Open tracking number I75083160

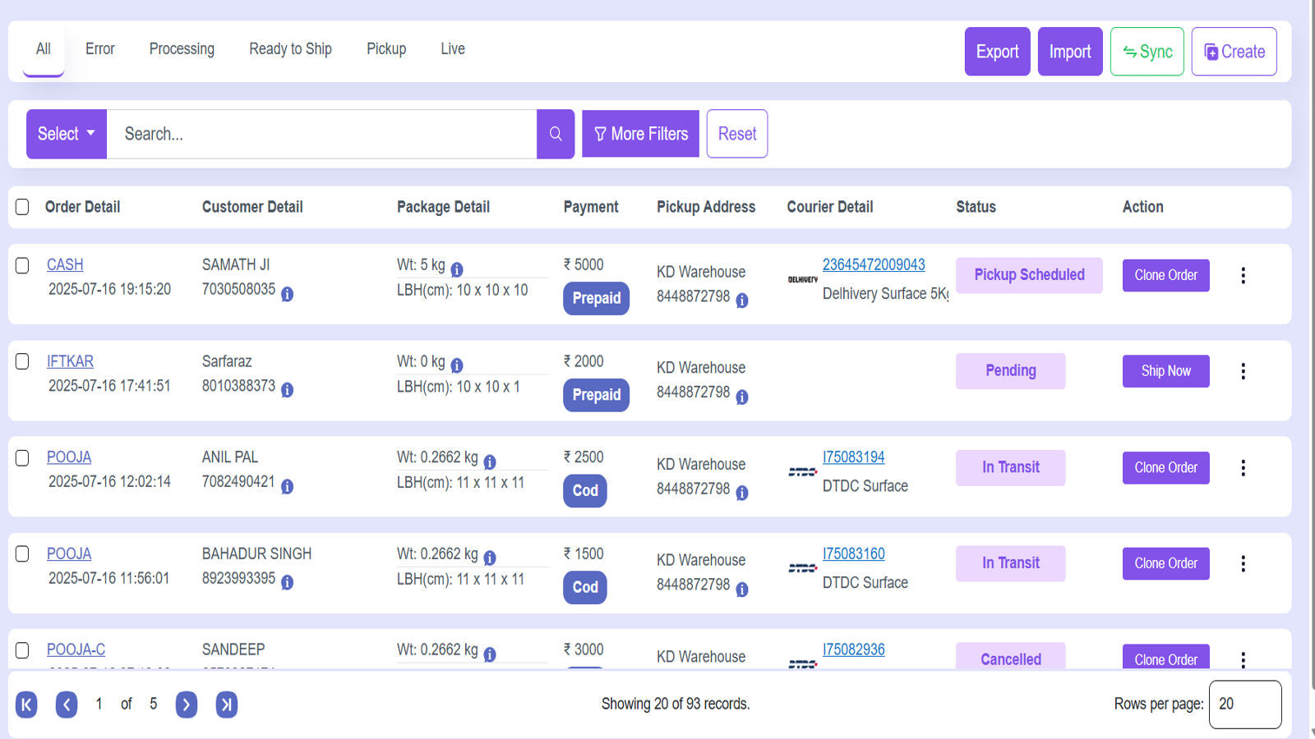(x=854, y=554)
